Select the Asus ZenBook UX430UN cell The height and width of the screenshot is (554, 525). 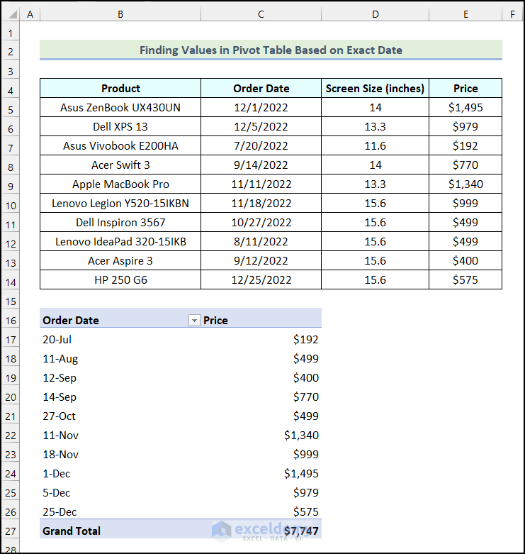tap(120, 108)
